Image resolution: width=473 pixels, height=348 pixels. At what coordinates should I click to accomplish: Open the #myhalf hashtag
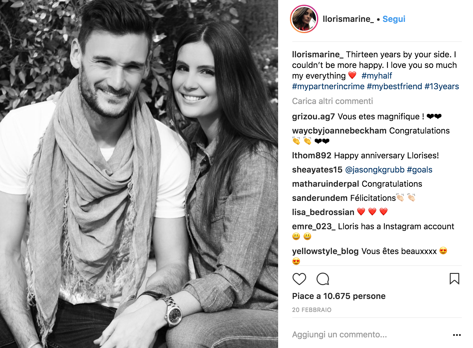[377, 76]
